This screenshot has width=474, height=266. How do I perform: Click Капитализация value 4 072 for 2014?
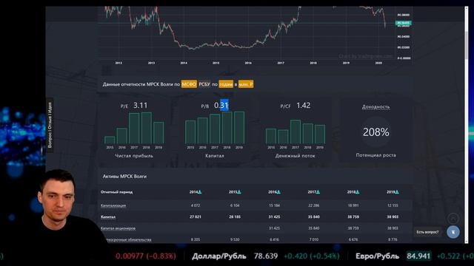coord(196,205)
